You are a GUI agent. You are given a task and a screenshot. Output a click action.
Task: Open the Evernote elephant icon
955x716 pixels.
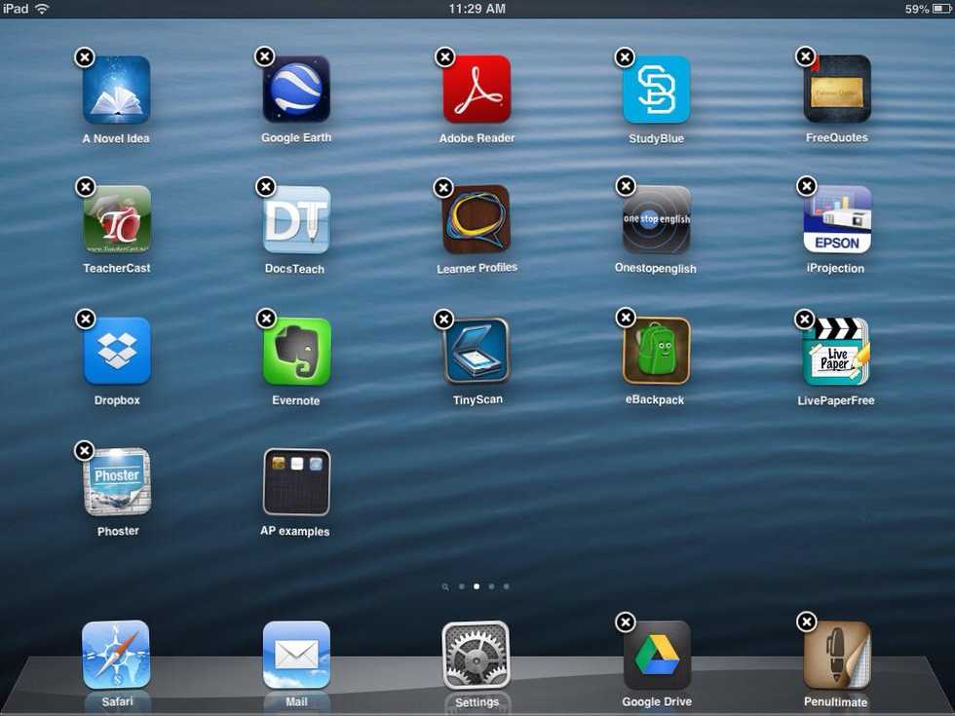tap(296, 352)
